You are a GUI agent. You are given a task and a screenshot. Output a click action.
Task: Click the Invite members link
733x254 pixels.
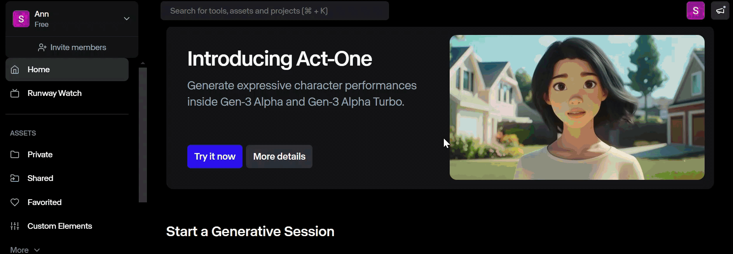[78, 47]
